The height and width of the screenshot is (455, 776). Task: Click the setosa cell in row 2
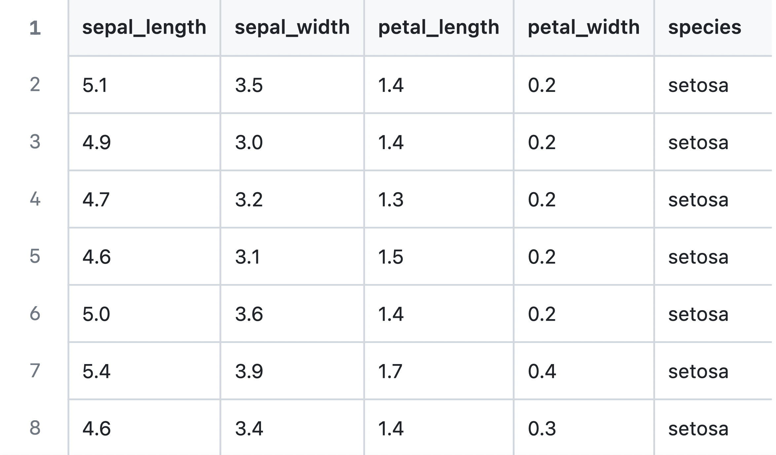point(714,85)
